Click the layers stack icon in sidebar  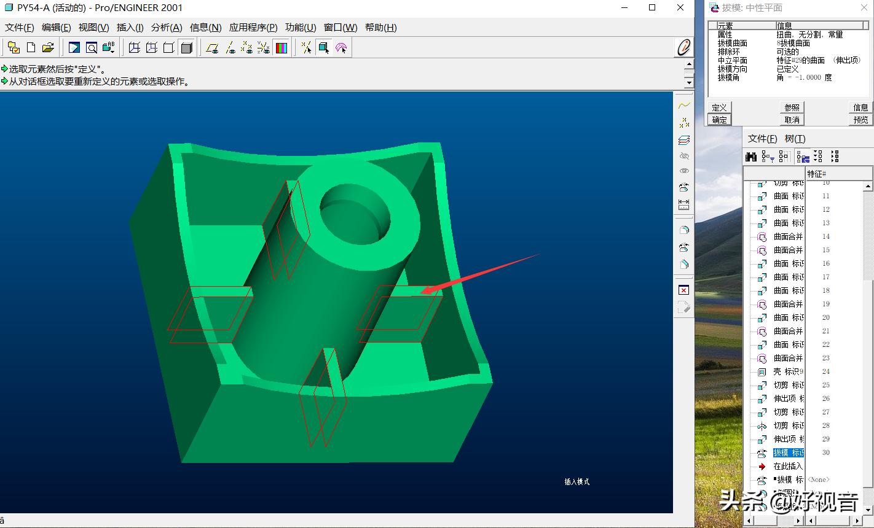683,141
